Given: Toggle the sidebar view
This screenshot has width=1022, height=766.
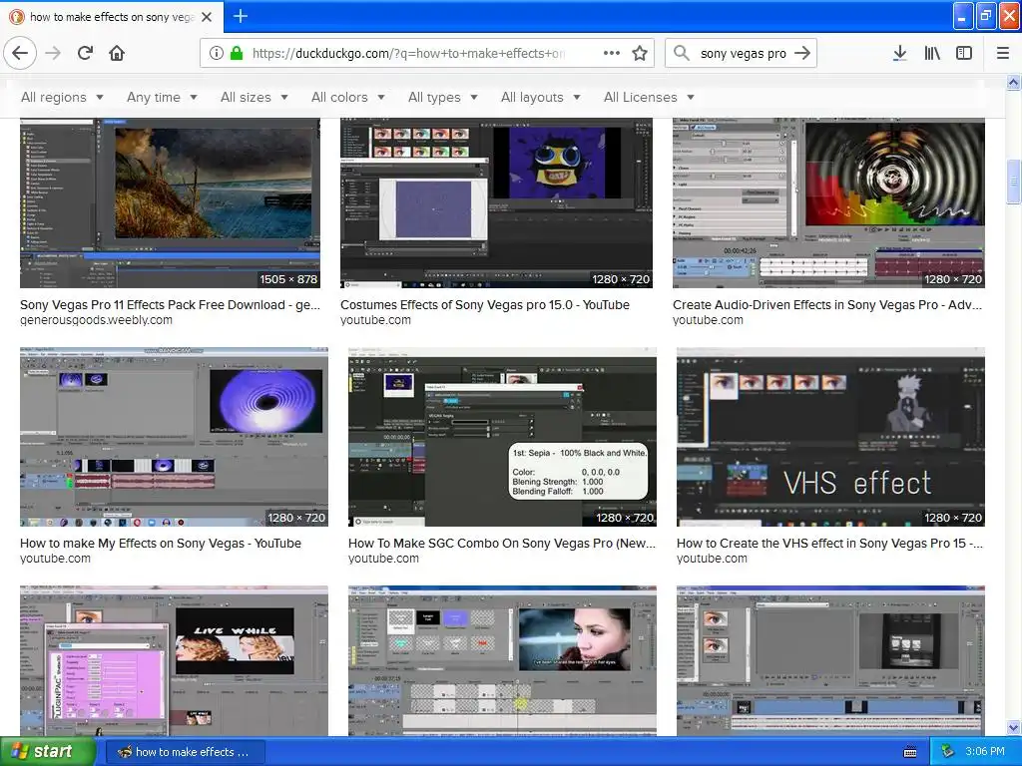Looking at the screenshot, I should click(x=964, y=53).
